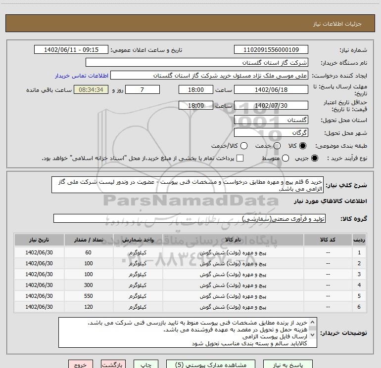This screenshot has height=368, width=381.
Task: Click the بازگشت back button
Action: pyautogui.click(x=113, y=365)
